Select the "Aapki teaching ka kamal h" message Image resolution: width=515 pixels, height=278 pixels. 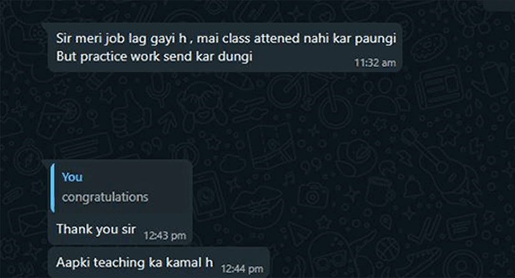click(134, 262)
